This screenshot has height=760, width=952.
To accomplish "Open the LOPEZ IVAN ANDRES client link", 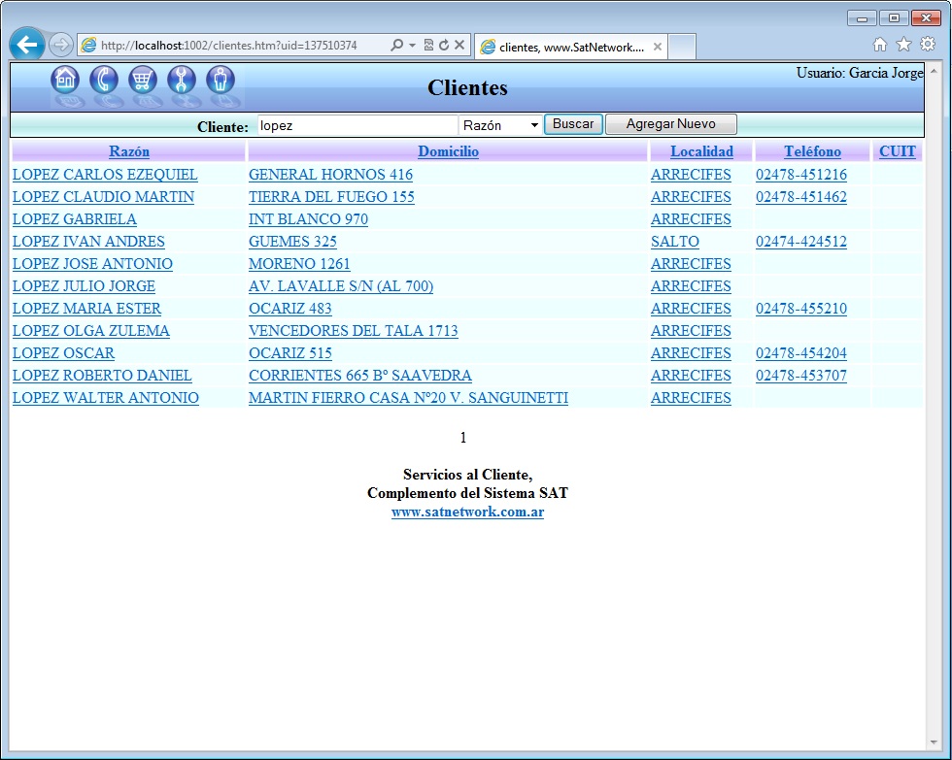I will point(88,242).
